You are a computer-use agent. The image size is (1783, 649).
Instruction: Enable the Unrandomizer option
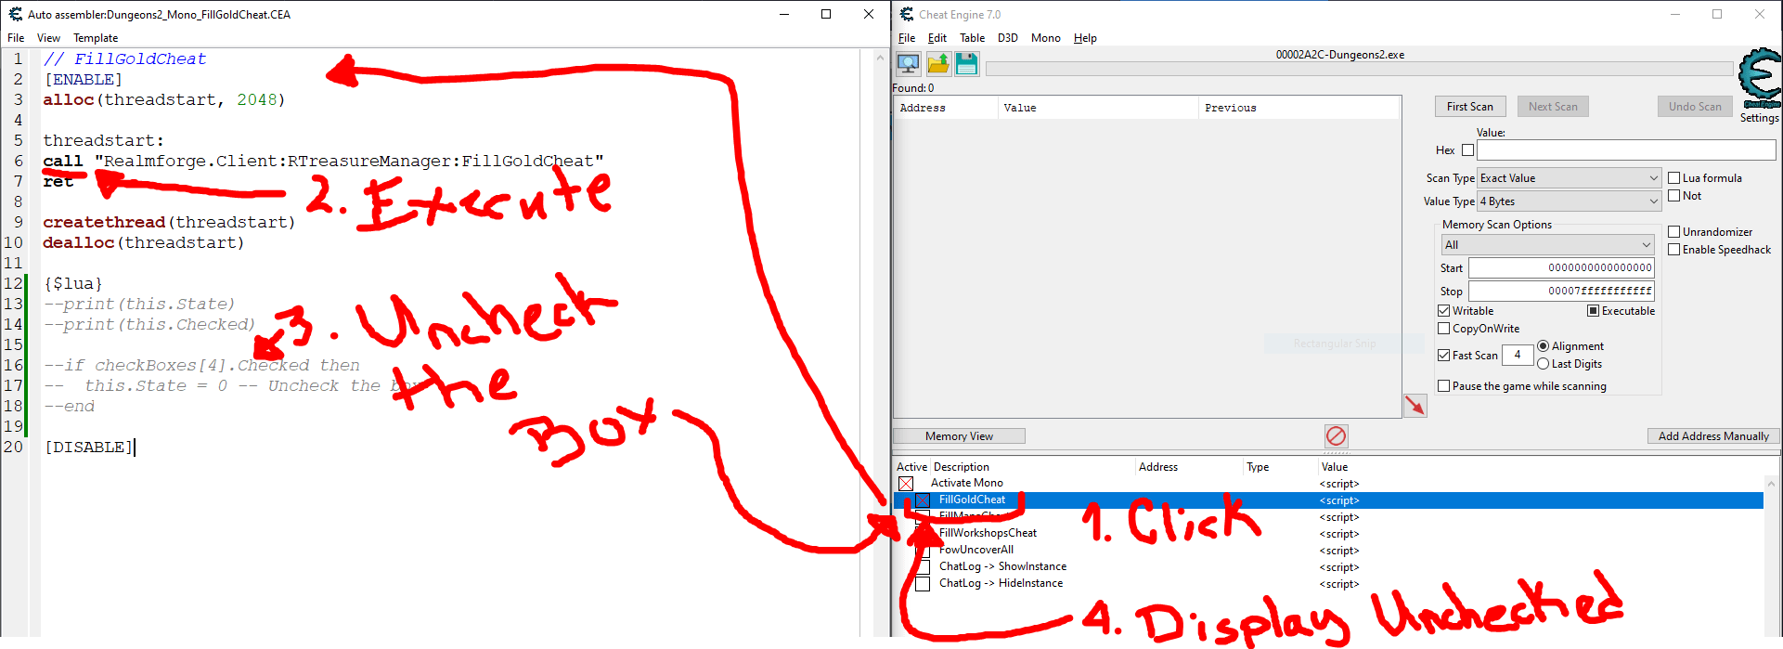pyautogui.click(x=1674, y=232)
